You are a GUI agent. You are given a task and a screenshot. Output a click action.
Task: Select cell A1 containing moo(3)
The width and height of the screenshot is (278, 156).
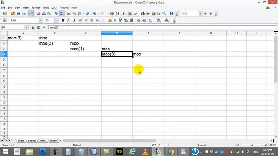point(23,38)
